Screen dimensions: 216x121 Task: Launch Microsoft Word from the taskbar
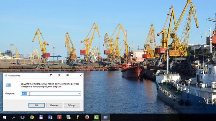pos(50,117)
